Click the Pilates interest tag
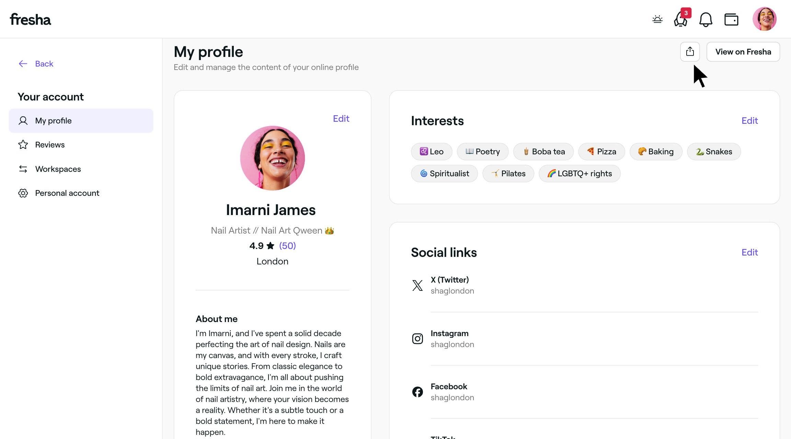The width and height of the screenshot is (791, 439). (508, 174)
